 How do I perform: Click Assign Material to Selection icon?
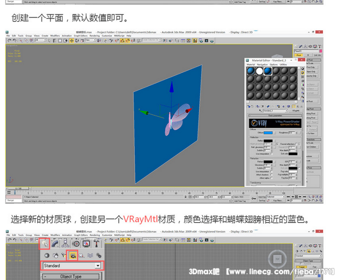[x=258, y=106]
